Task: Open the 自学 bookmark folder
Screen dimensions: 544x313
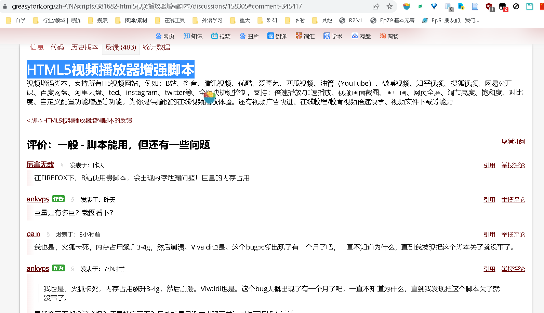Action: (16, 20)
